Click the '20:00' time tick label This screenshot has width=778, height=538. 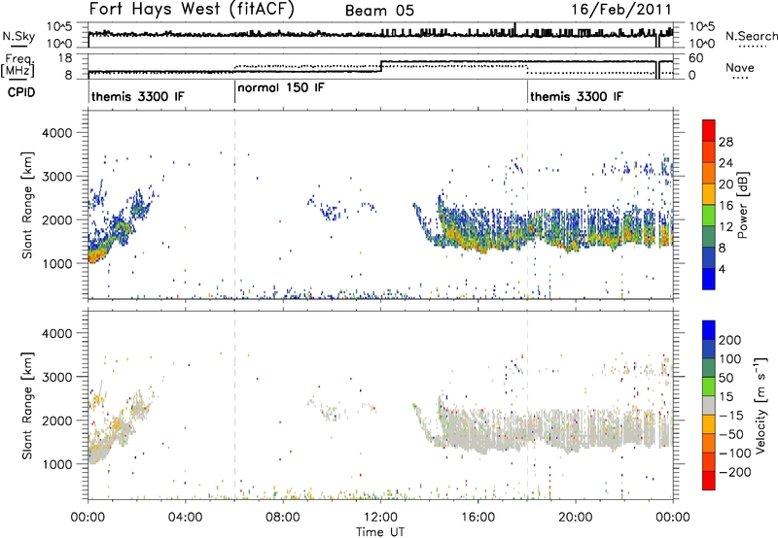click(x=575, y=518)
